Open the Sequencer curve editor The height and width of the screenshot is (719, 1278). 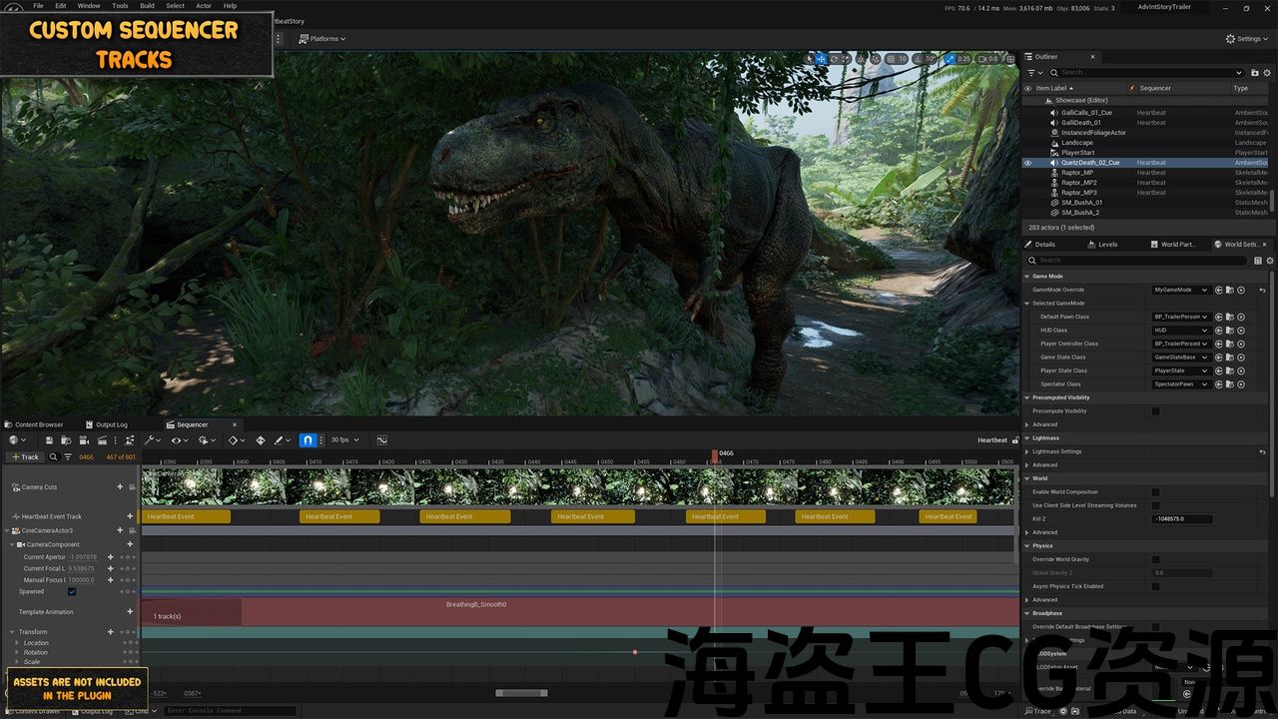pyautogui.click(x=381, y=440)
